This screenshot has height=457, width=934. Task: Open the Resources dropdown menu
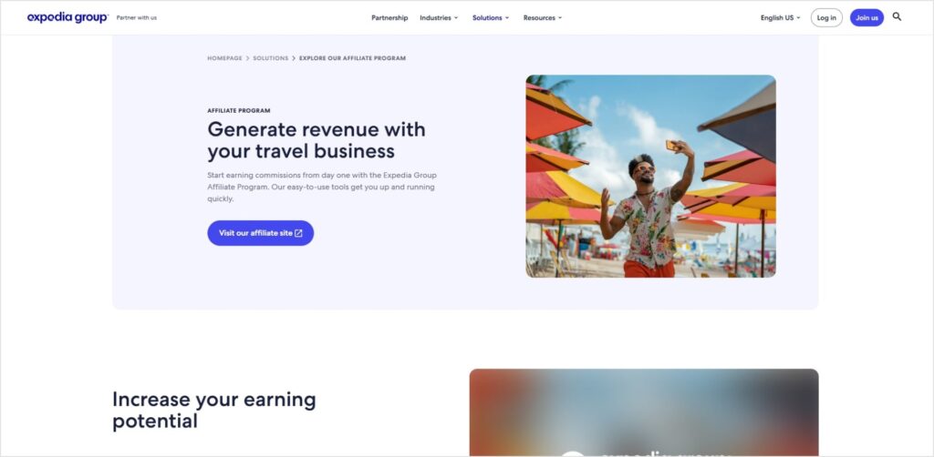tap(543, 18)
